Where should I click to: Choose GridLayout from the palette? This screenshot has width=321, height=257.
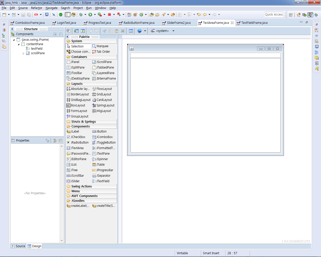click(102, 94)
